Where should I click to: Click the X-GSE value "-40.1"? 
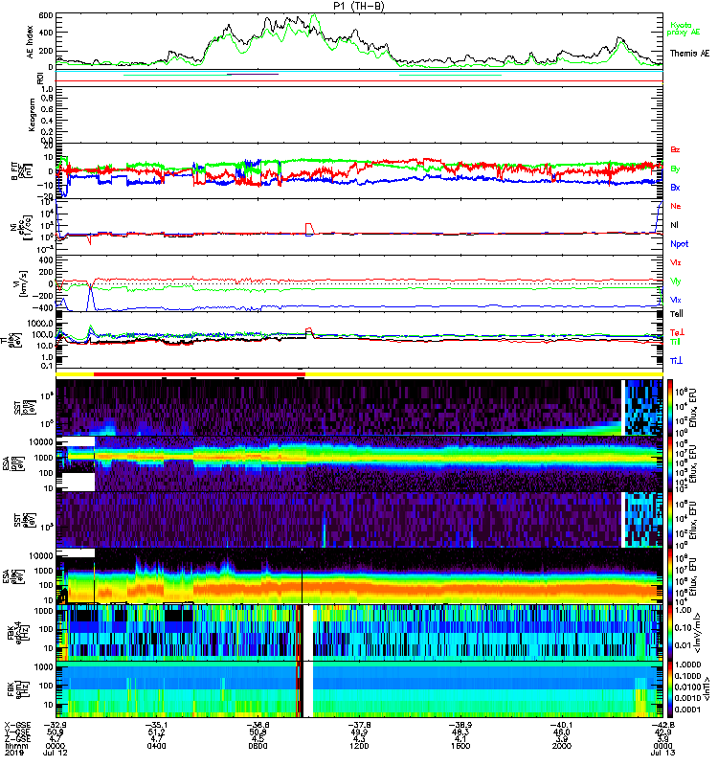[x=561, y=725]
